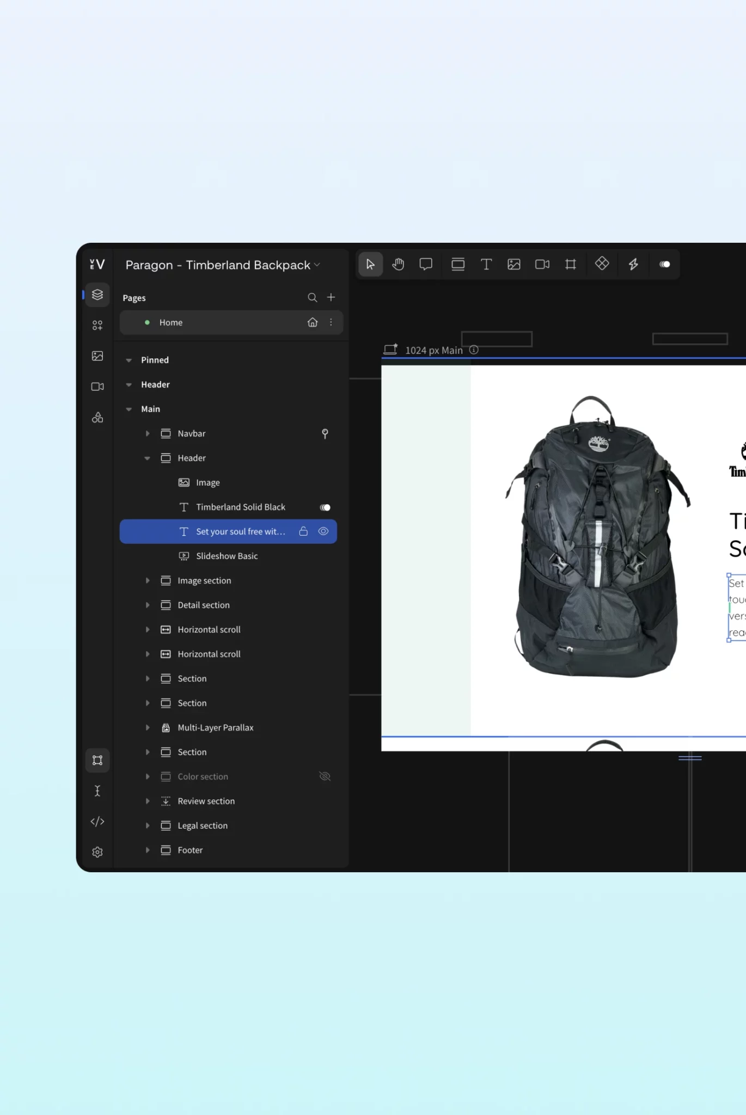This screenshot has height=1115, width=746.
Task: Select the video tool in toolbar
Action: [542, 265]
